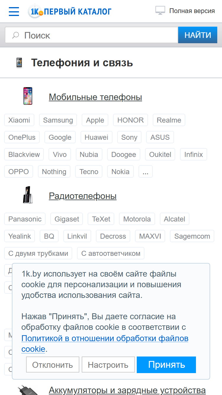Focus the Поиск search input

coord(91,35)
